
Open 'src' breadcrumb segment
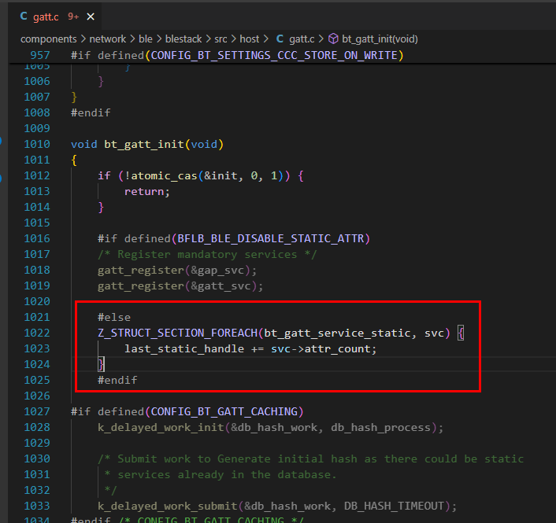tap(221, 39)
